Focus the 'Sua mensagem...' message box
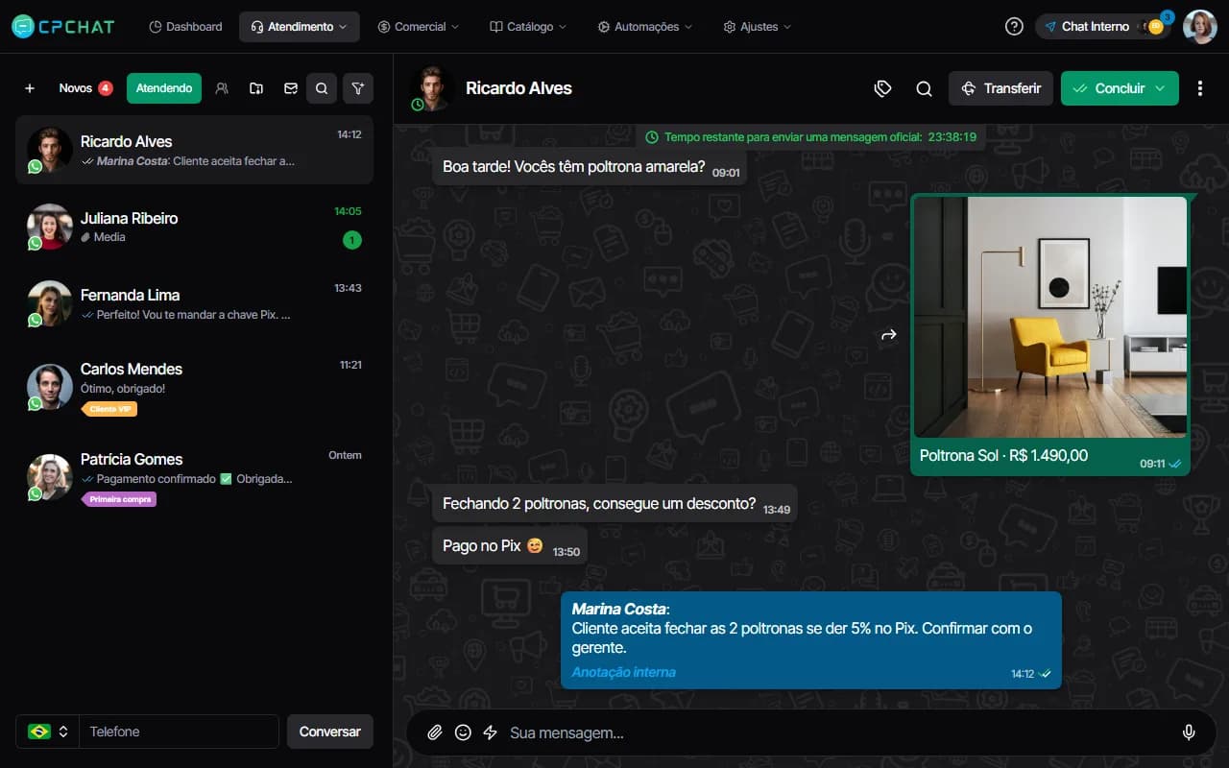 [x=835, y=732]
